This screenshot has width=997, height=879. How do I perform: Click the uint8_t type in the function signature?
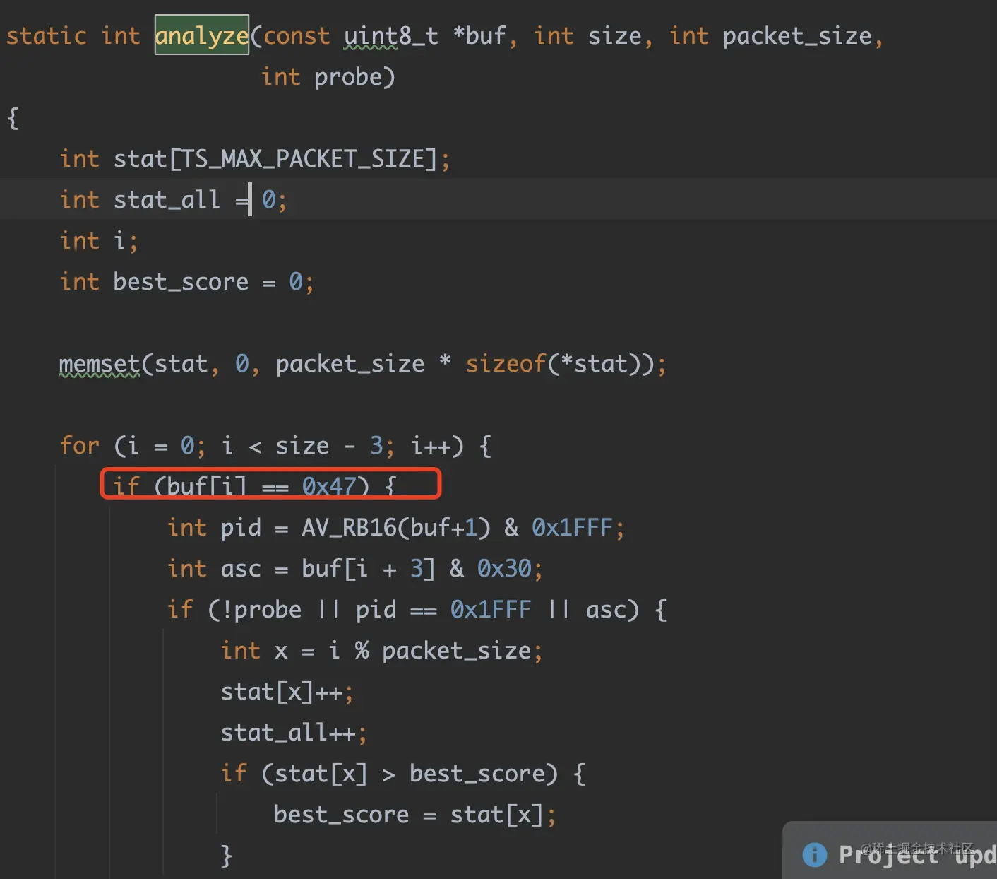click(x=391, y=36)
